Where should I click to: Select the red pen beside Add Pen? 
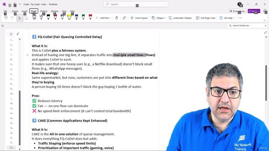[x=90, y=17]
